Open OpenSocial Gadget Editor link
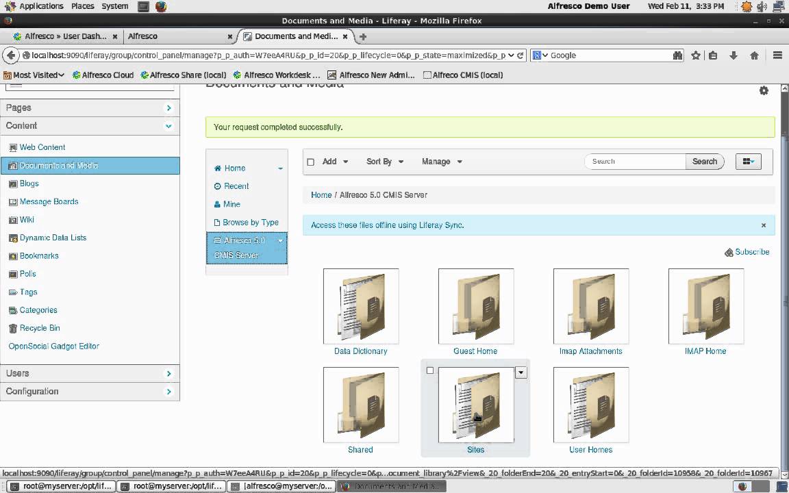This screenshot has height=493, width=789. click(x=54, y=346)
